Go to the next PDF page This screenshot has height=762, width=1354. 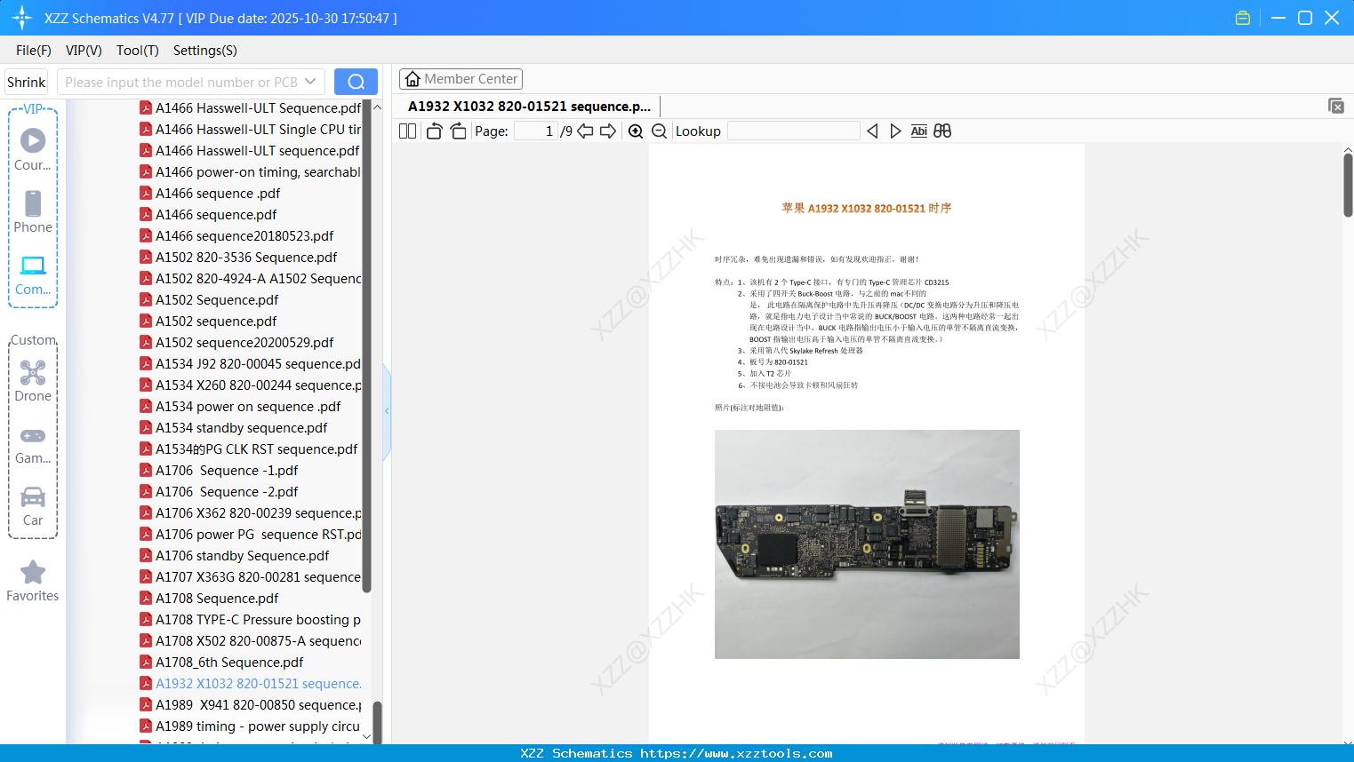click(608, 131)
